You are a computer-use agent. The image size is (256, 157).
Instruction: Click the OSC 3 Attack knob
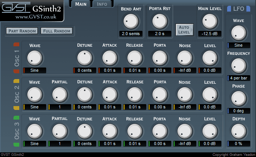click(x=110, y=131)
